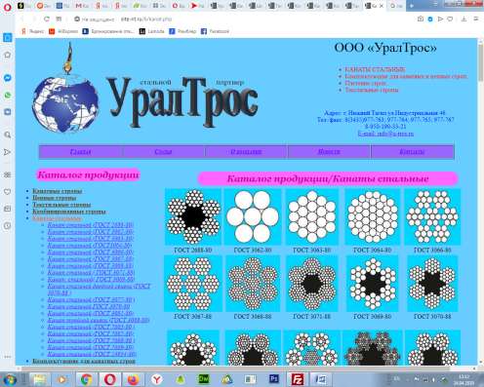484x387 pixels.
Task: Open FileZilla from the taskbar
Action: pos(298,379)
